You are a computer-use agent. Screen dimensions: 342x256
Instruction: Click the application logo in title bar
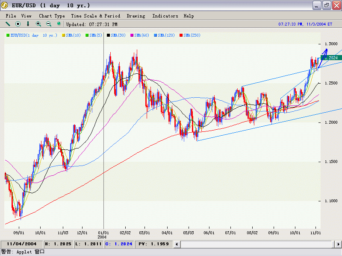tap(5, 5)
